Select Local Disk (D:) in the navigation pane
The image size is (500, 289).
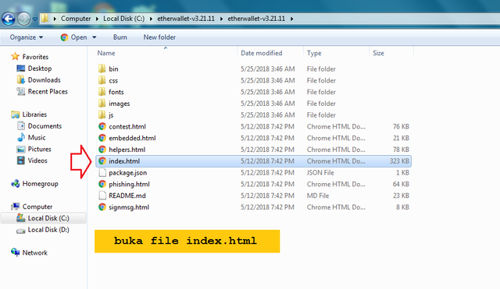pos(48,230)
